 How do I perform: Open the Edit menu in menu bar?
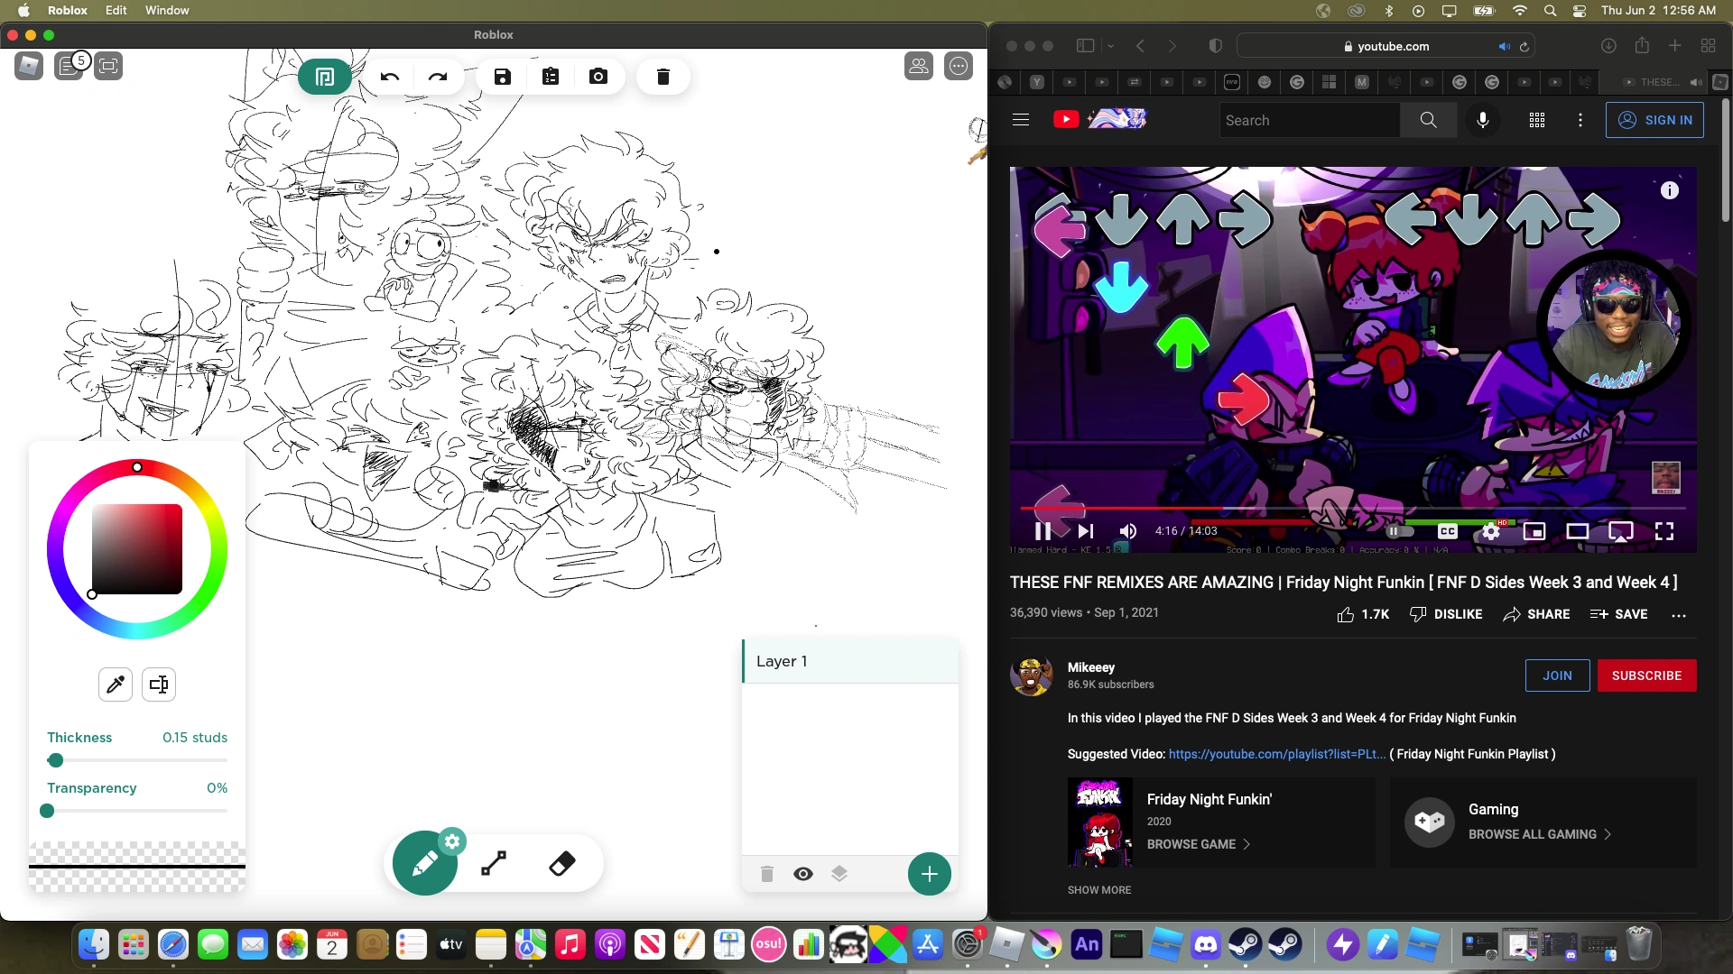pos(116,10)
